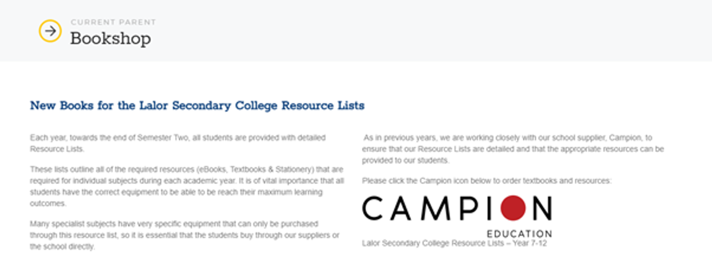This screenshot has height=273, width=712.
Task: Click the EDUCATION text under Campion logo
Action: point(519,233)
